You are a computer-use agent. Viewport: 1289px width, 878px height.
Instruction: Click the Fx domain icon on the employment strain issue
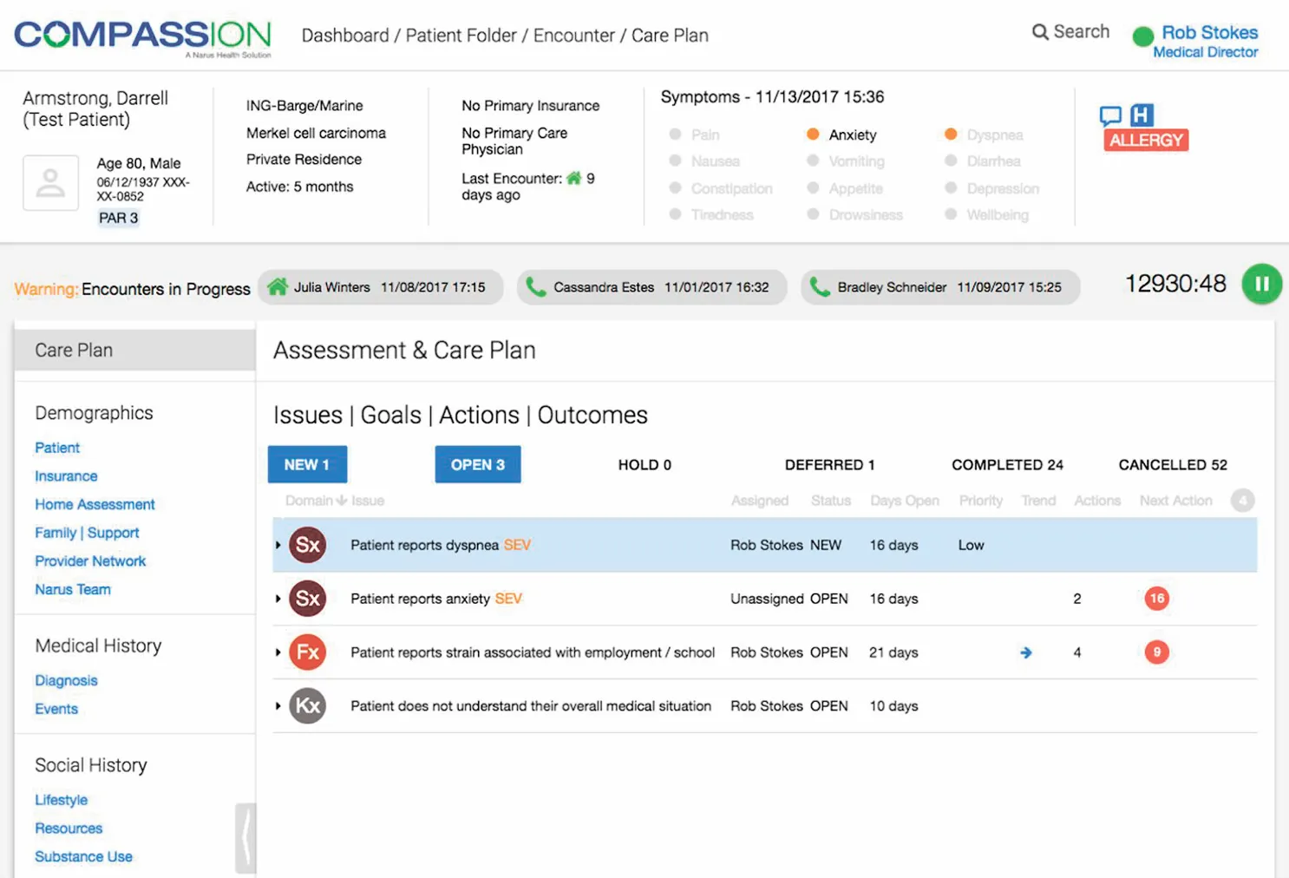click(x=308, y=652)
